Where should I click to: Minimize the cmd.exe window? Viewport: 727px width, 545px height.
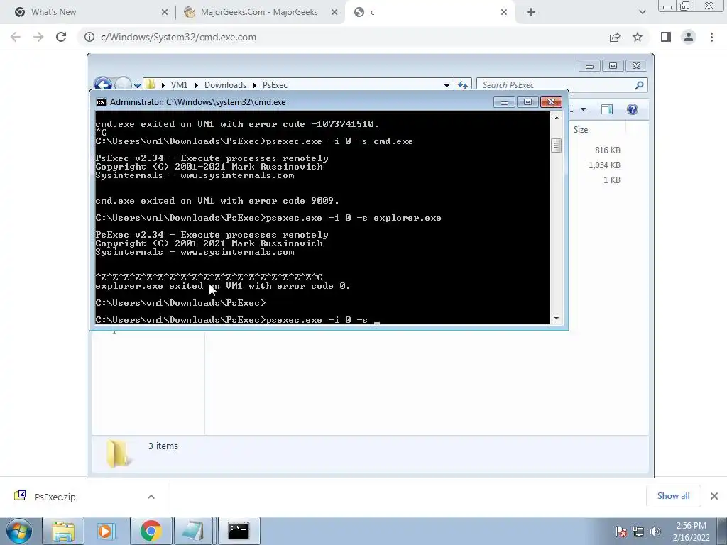504,102
